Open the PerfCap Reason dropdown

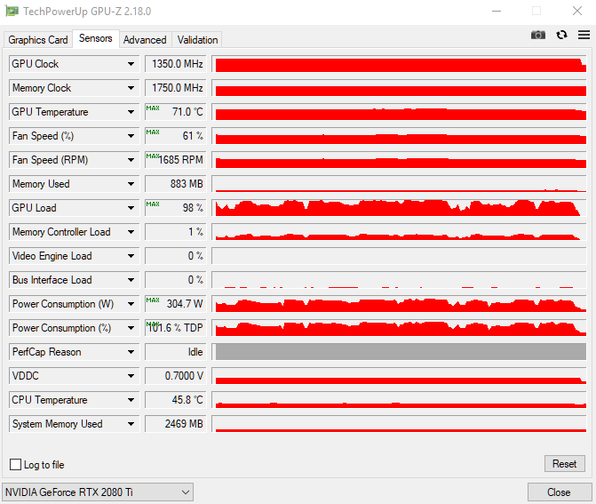[x=74, y=351]
